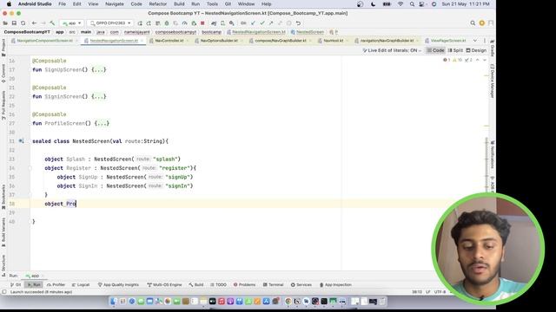This screenshot has width=556, height=312.
Task: Open the Logcat tool window
Action: tap(81, 285)
